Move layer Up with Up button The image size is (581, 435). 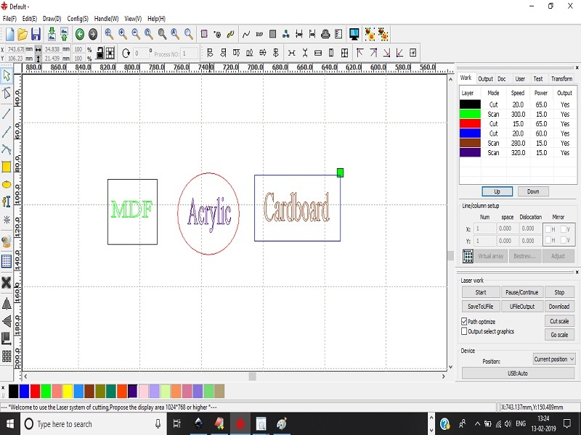point(497,191)
